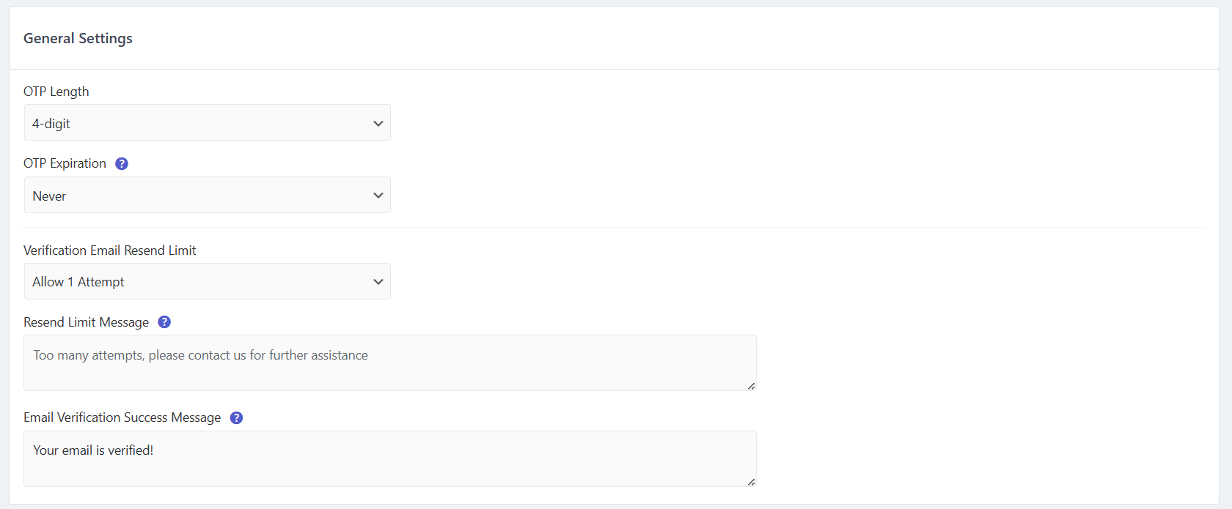The height and width of the screenshot is (509, 1232).
Task: Click the Email Verification Success Message help icon
Action: pyautogui.click(x=236, y=417)
